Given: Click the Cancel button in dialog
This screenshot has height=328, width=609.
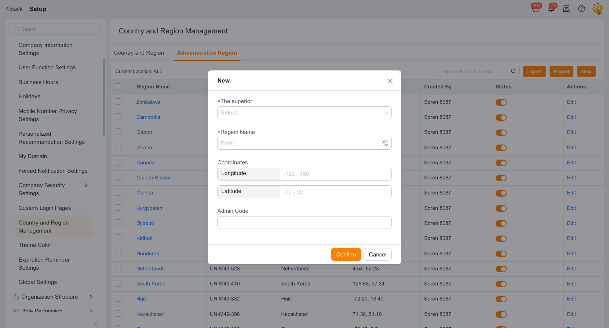Looking at the screenshot, I should [378, 255].
